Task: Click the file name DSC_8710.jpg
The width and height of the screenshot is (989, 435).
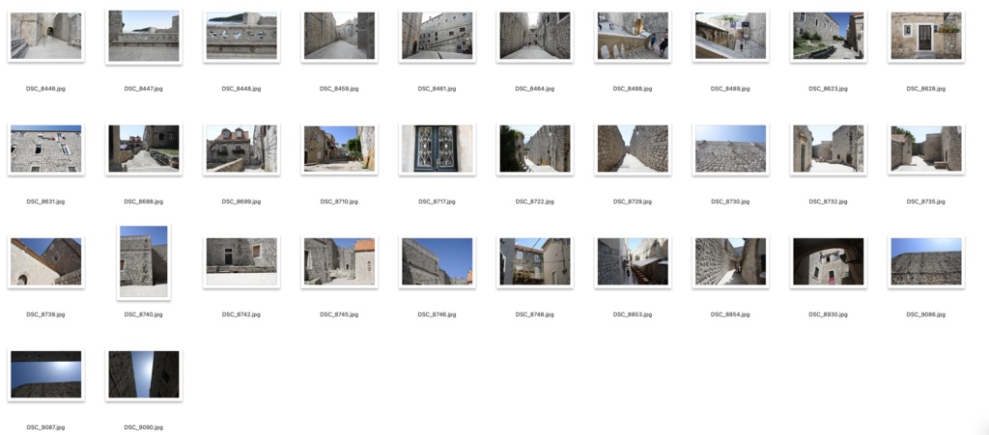Action: tap(339, 202)
